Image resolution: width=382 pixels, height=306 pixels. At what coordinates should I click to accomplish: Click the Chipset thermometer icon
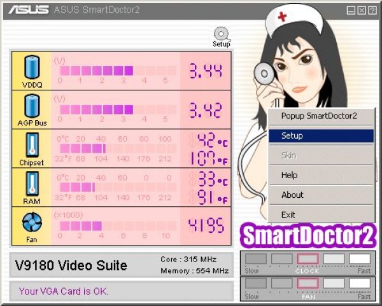pyautogui.click(x=32, y=146)
